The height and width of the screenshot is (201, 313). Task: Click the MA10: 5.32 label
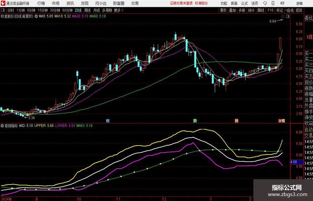(x=63, y=16)
